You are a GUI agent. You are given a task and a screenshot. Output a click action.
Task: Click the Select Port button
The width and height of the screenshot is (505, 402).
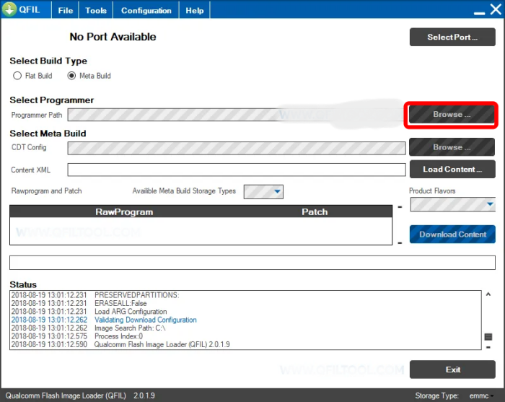(452, 37)
